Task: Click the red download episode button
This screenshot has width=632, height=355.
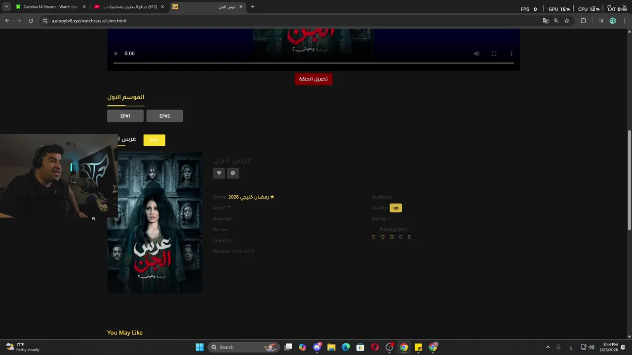Action: 314,79
